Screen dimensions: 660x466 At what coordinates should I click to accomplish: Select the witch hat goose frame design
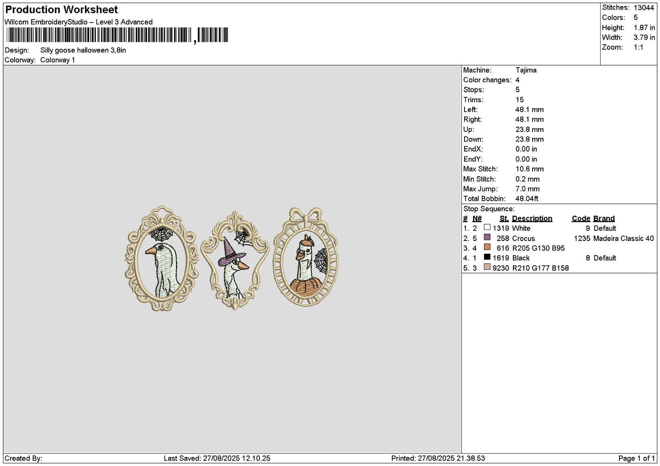tap(235, 260)
